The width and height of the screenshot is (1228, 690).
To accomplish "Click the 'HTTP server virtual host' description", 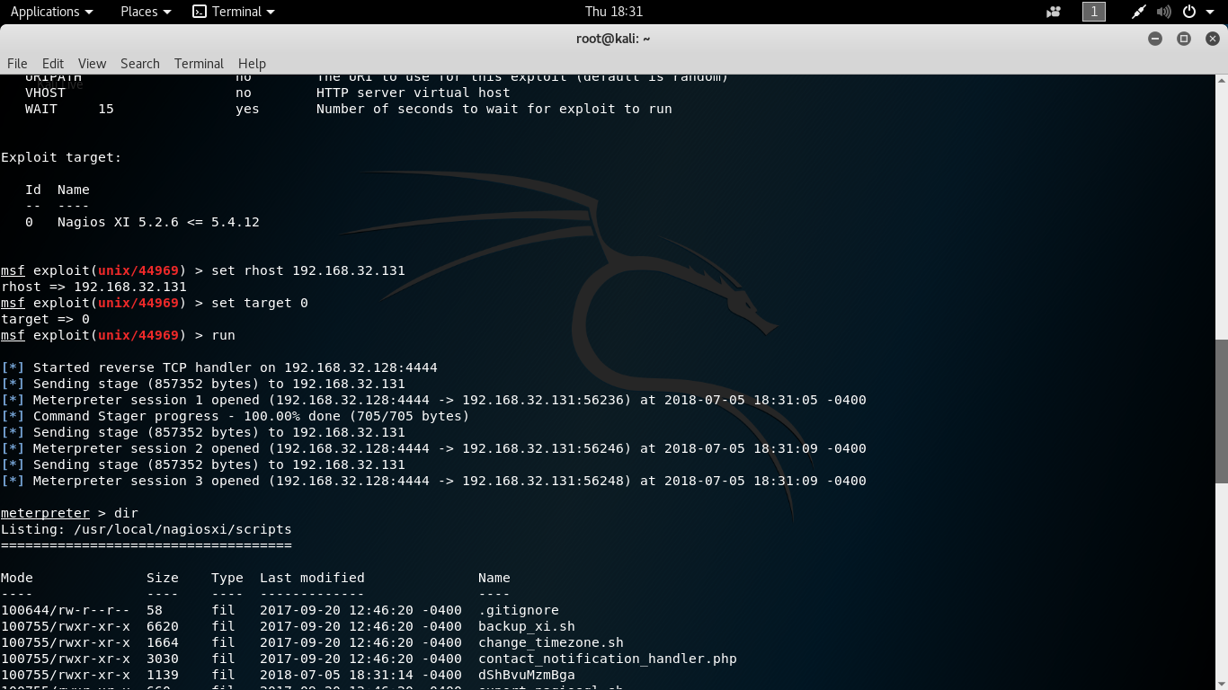I will click(x=414, y=93).
